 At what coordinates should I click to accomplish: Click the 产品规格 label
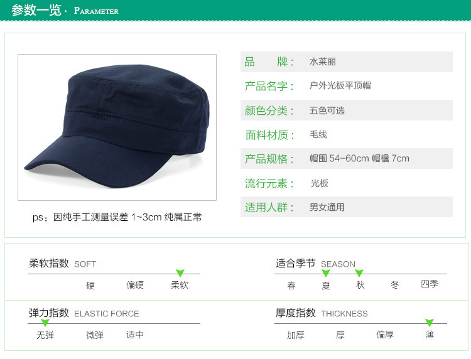[269, 159]
